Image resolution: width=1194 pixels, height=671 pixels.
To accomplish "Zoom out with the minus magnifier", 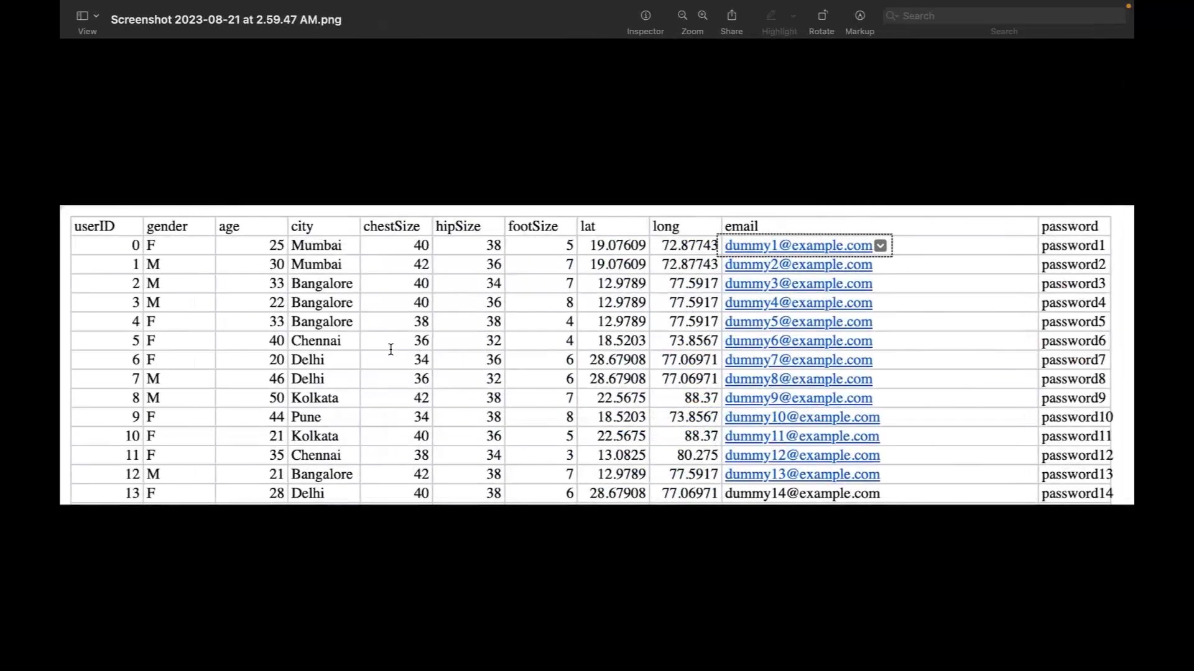I will (682, 16).
